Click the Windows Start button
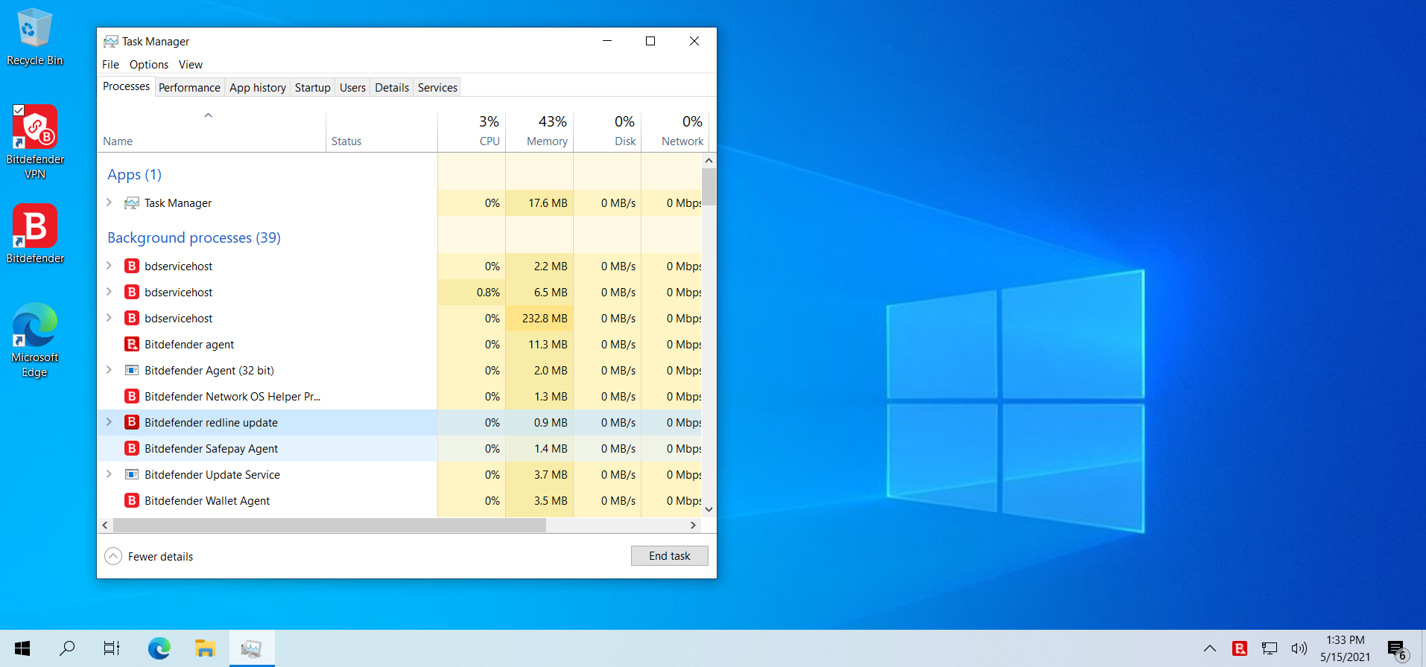Image resolution: width=1426 pixels, height=667 pixels. tap(22, 648)
